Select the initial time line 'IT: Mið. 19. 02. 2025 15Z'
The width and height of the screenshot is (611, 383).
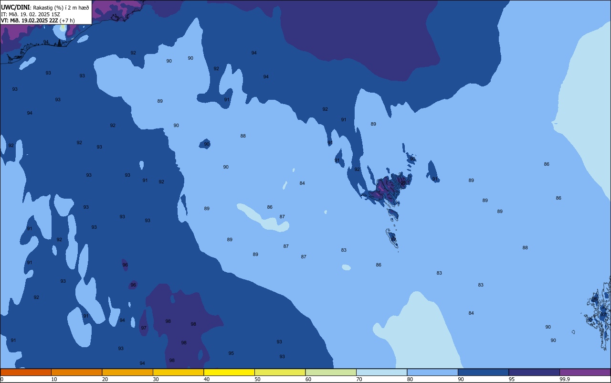tap(31, 14)
